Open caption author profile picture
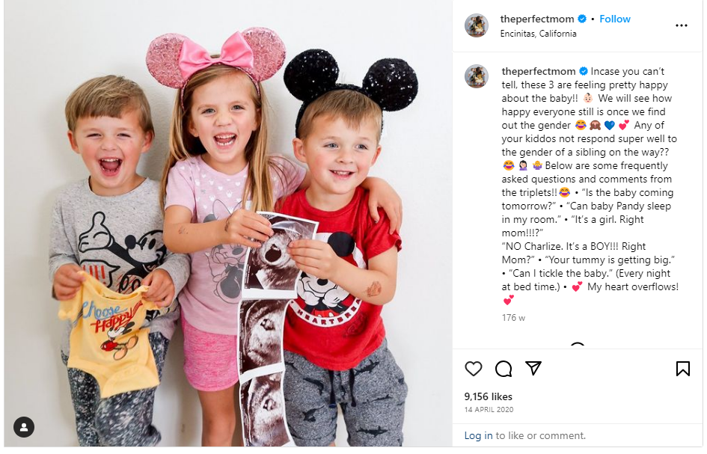This screenshot has height=454, width=707. [477, 76]
